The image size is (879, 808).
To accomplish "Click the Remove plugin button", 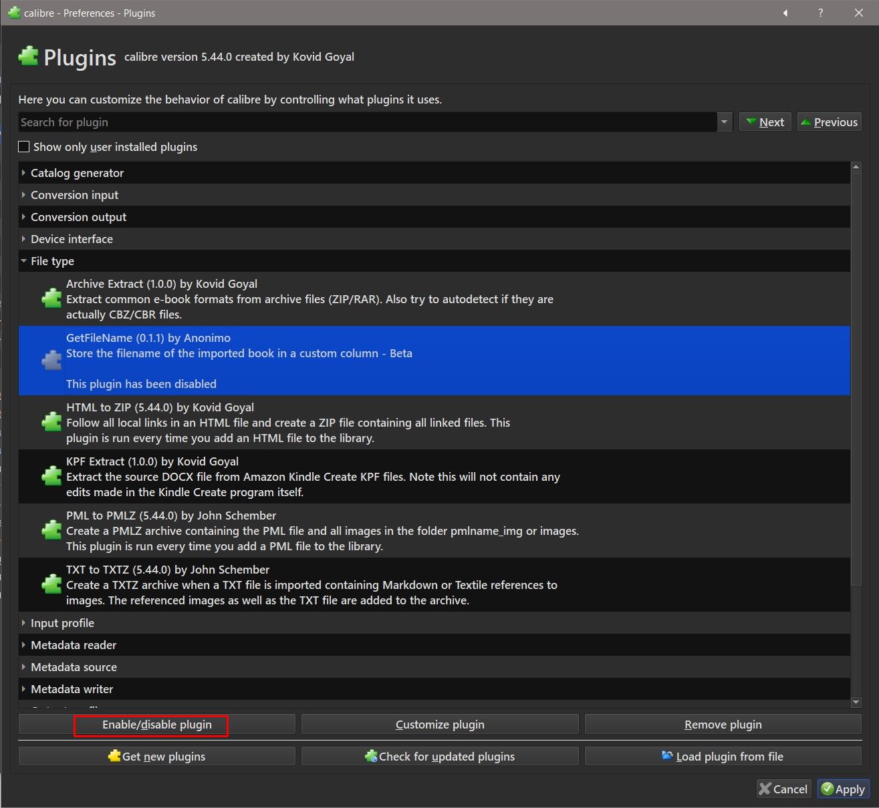I will 723,725.
